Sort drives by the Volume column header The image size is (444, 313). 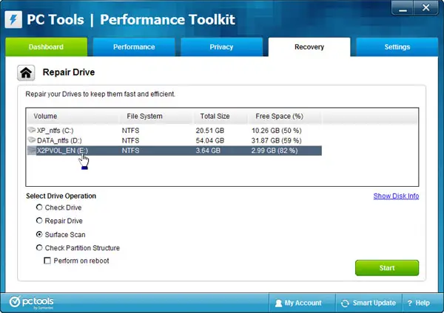73,116
